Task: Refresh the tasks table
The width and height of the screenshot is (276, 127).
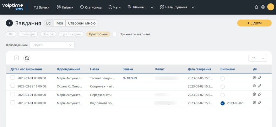Action: [27, 58]
